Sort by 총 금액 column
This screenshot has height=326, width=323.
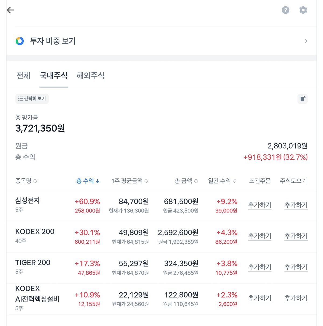pyautogui.click(x=186, y=181)
